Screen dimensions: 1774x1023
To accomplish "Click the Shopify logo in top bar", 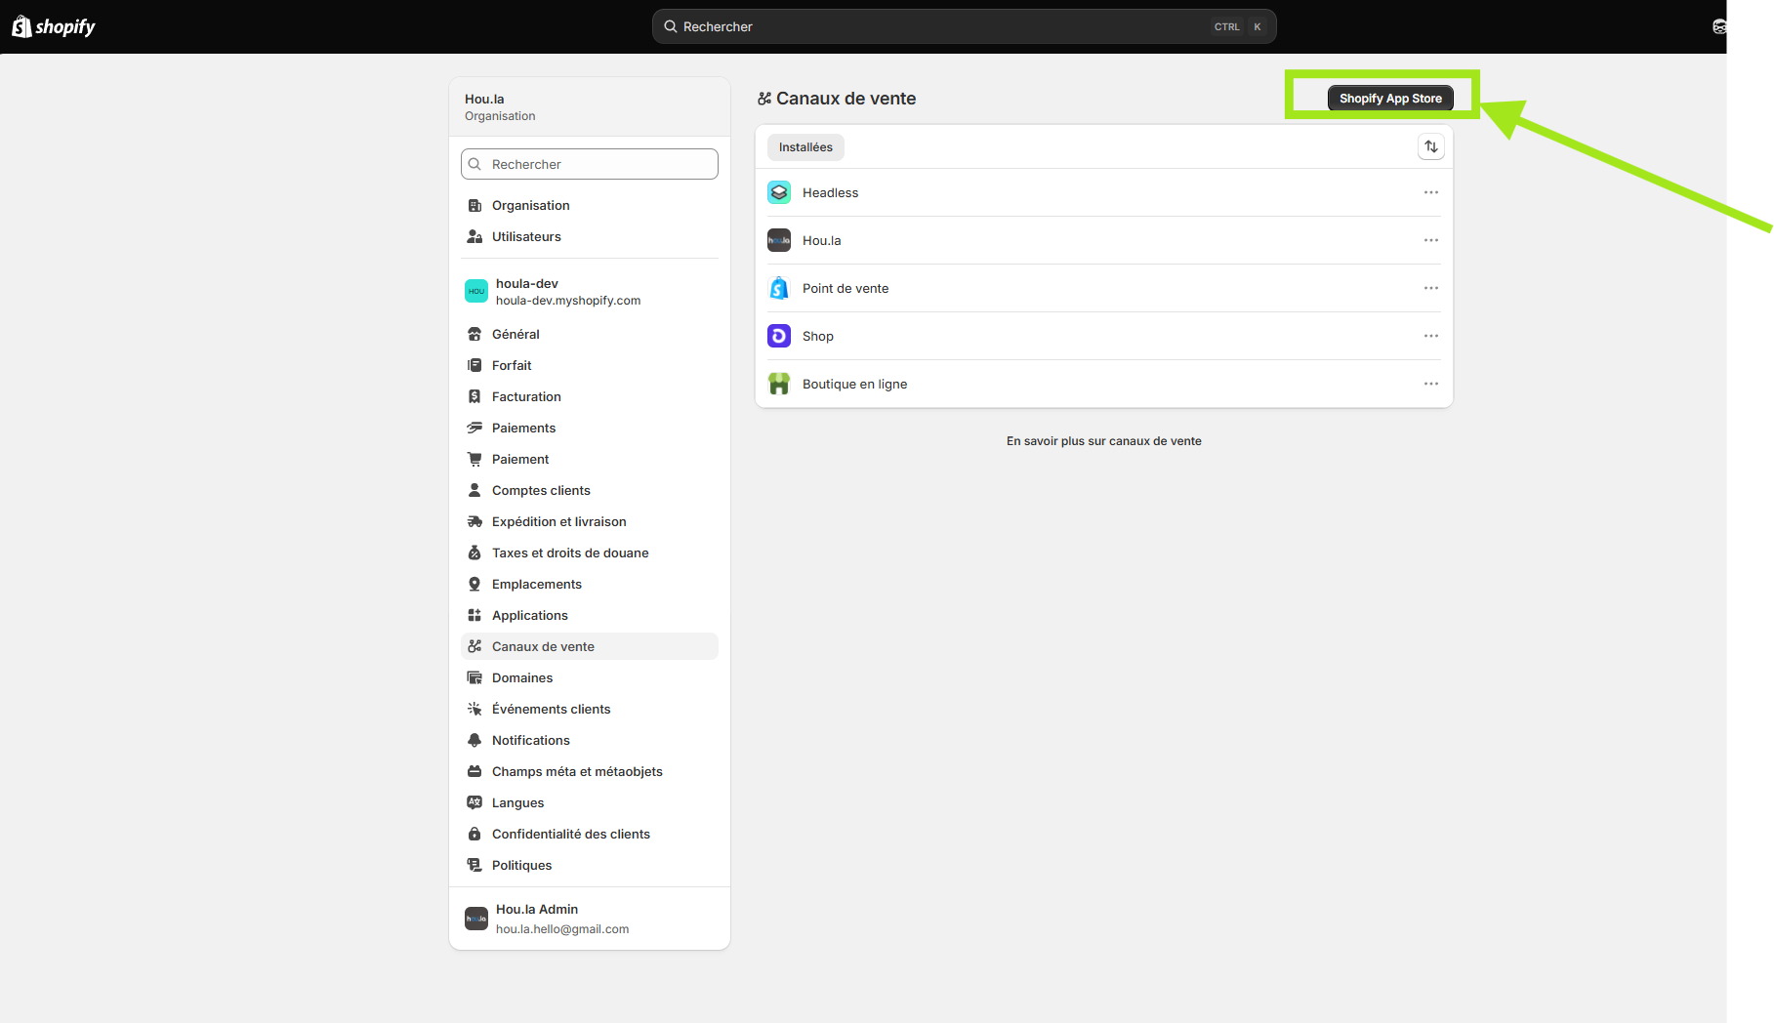I will [x=54, y=26].
